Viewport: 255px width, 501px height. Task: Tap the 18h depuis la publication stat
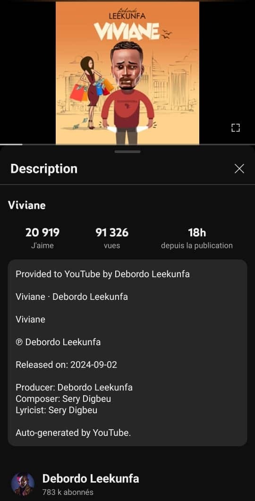click(x=197, y=238)
